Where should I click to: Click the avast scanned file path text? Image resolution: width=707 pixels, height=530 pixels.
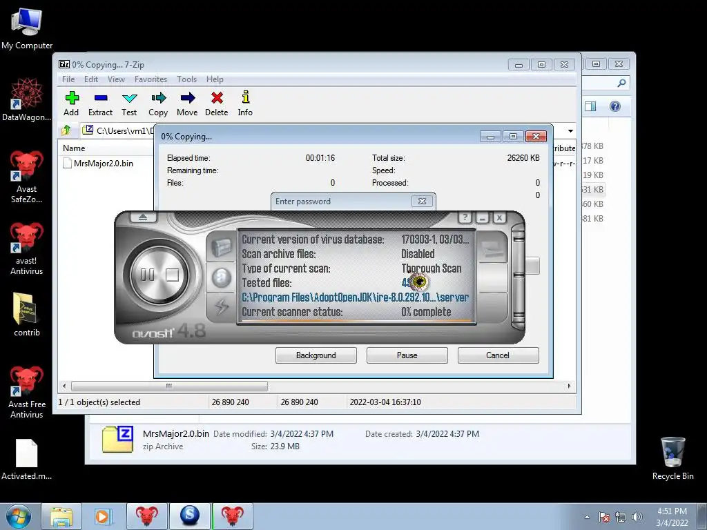click(356, 297)
